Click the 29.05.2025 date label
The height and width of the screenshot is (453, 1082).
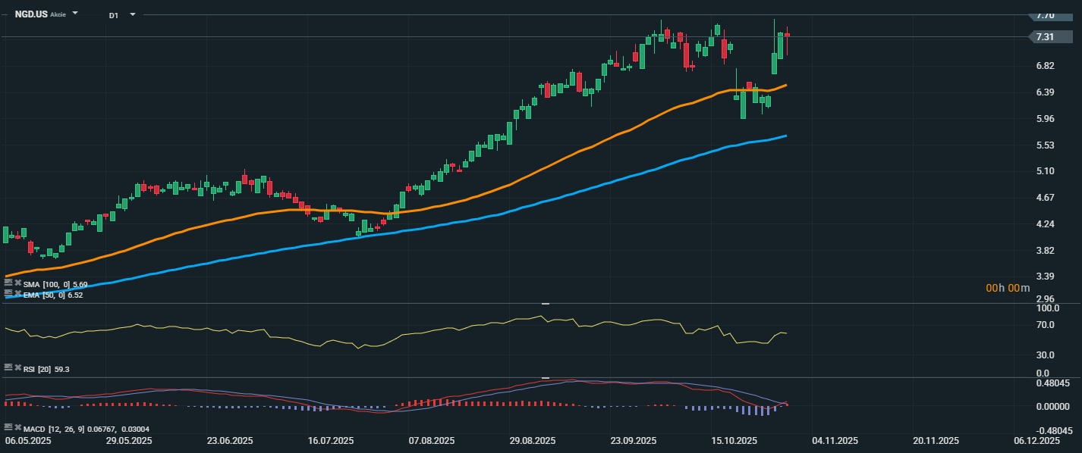pos(129,441)
